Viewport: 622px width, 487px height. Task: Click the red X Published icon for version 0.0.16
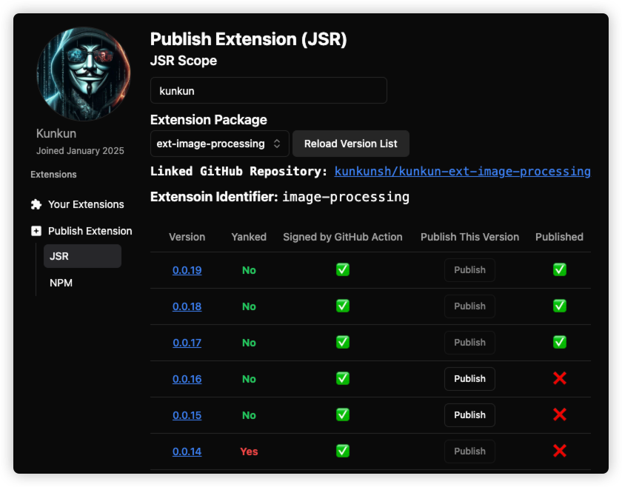pyautogui.click(x=559, y=379)
